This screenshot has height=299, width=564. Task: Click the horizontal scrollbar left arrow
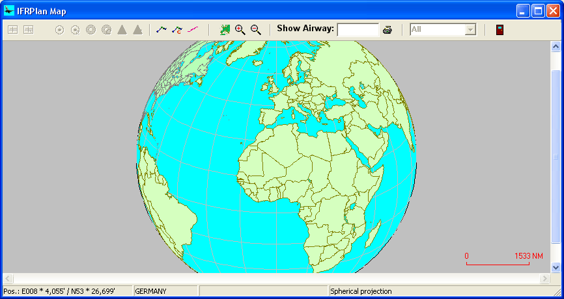8,279
